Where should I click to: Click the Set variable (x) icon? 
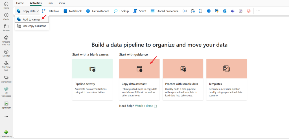[x=185, y=11]
